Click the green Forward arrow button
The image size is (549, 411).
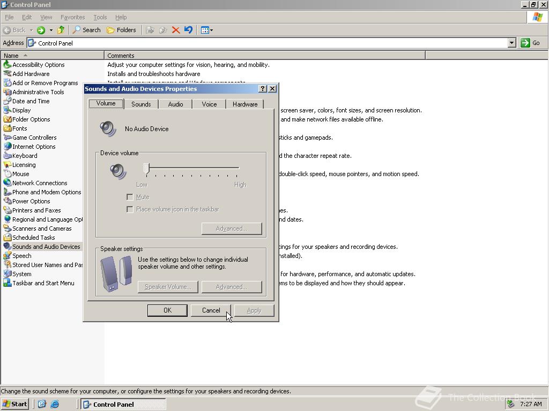[41, 30]
